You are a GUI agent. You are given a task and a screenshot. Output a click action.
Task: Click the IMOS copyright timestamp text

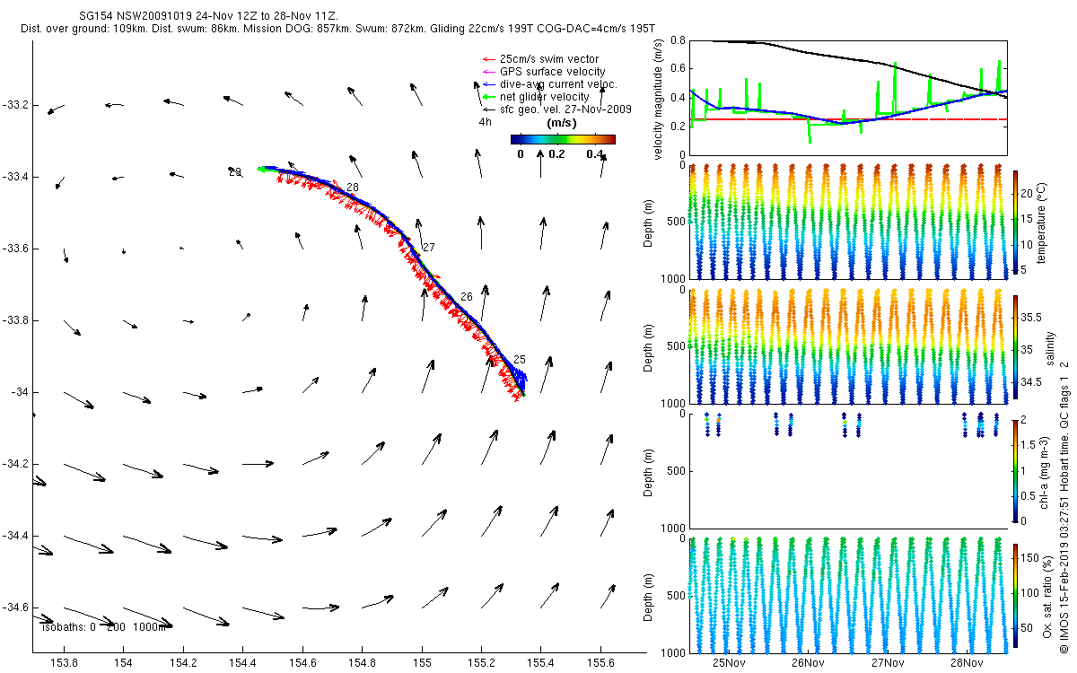click(1063, 506)
